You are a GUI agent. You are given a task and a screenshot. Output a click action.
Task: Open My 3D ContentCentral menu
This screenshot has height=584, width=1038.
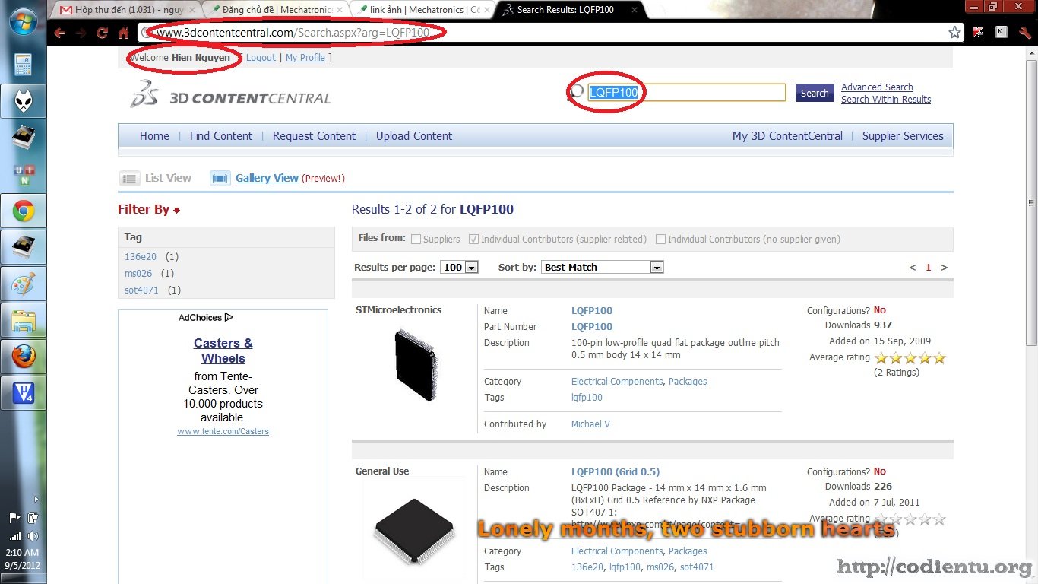tap(787, 136)
